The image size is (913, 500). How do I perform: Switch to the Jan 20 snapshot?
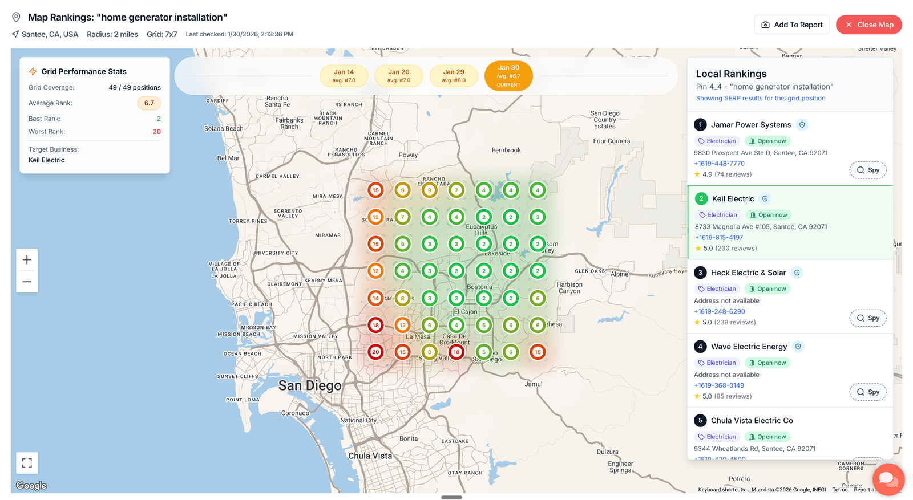click(x=399, y=76)
